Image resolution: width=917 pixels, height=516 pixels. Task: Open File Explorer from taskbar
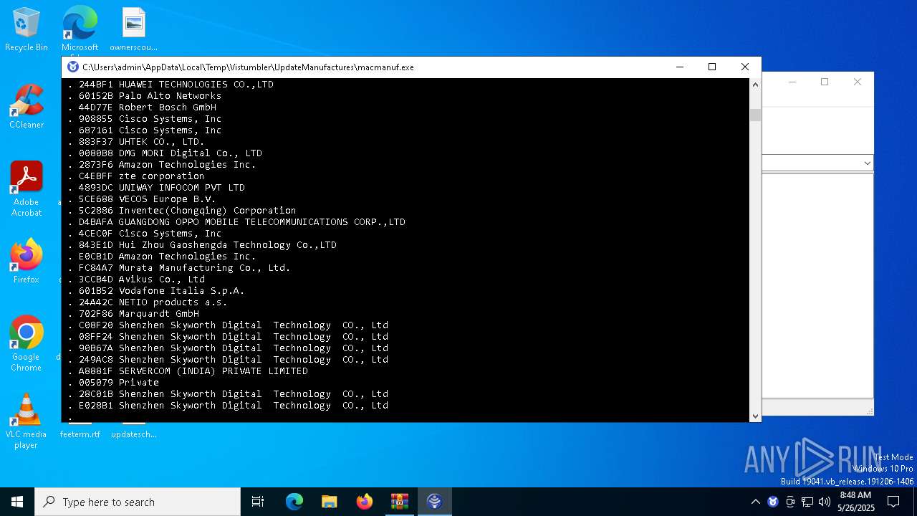pos(330,502)
